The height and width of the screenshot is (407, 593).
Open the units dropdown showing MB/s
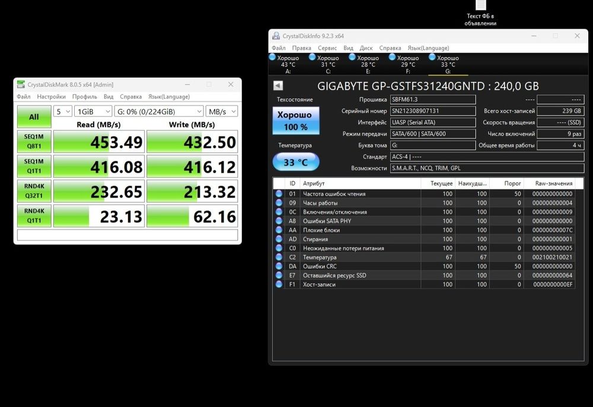coord(222,112)
